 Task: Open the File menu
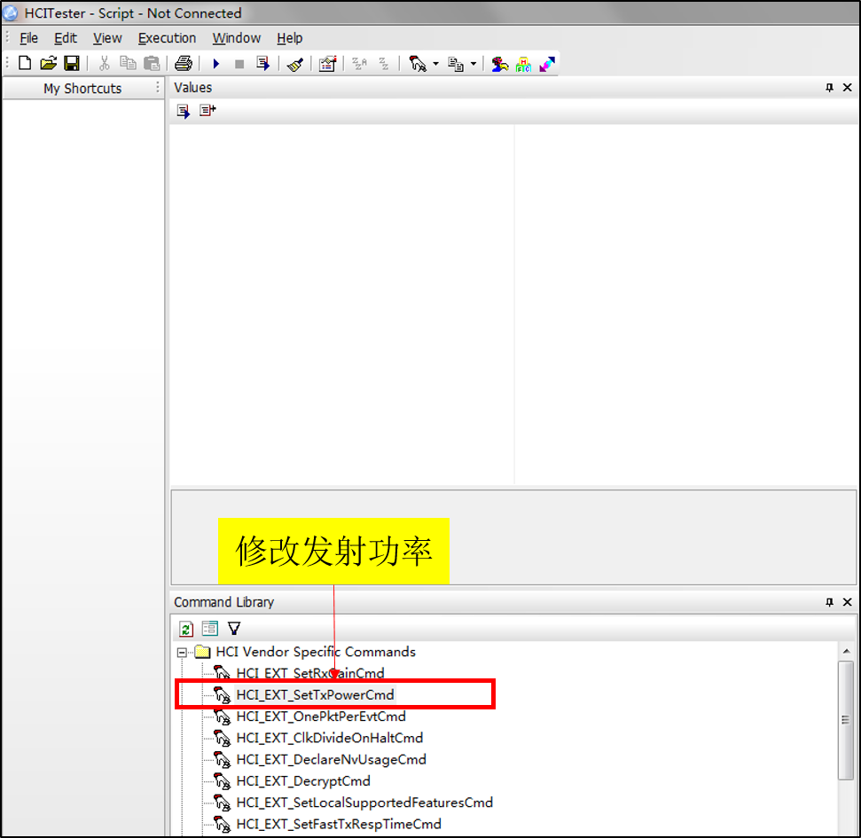tap(28, 38)
